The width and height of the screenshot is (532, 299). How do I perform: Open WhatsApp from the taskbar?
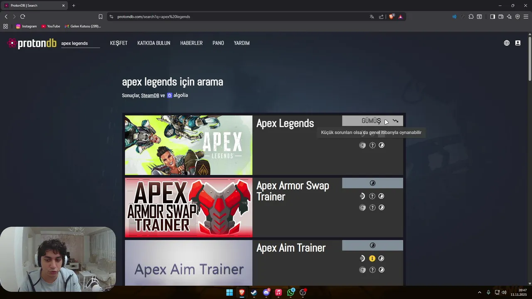(291, 292)
